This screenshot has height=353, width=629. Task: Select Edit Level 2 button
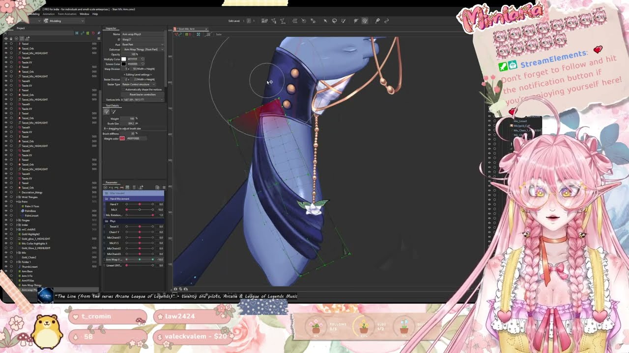tap(248, 21)
